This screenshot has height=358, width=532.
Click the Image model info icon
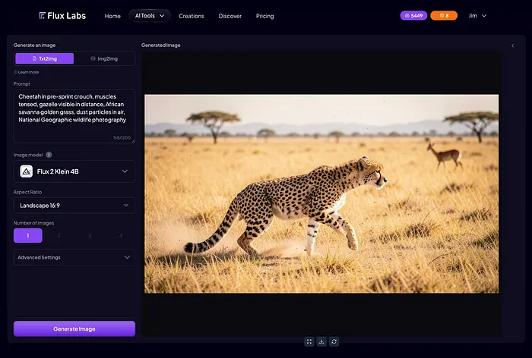coord(49,155)
